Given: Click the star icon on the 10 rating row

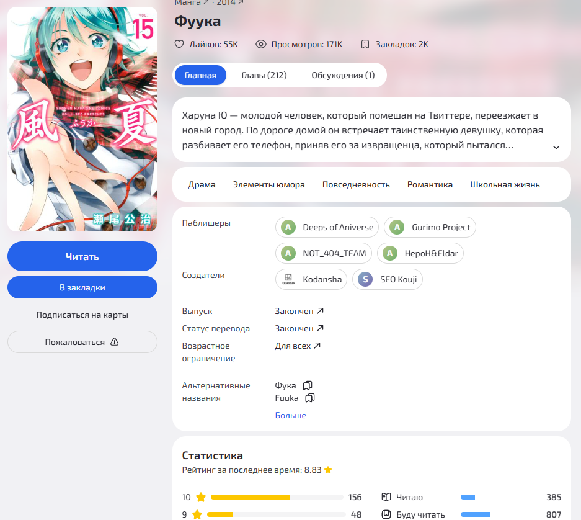Looking at the screenshot, I should point(201,497).
